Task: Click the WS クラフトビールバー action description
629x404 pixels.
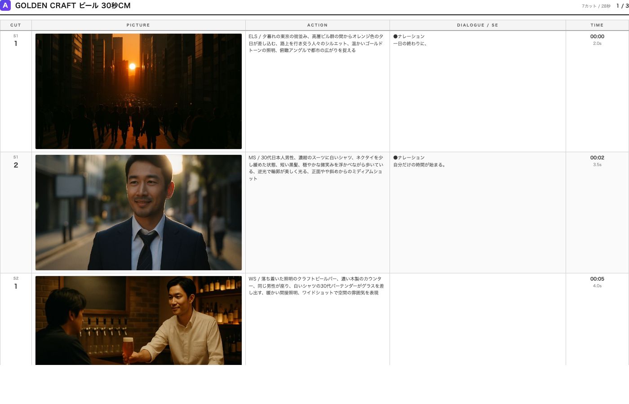Action: point(316,285)
